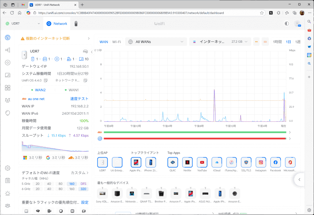Viewport: 314px width, 215px height.
Task: Toggle the dark/light theme icon
Action: point(287,23)
